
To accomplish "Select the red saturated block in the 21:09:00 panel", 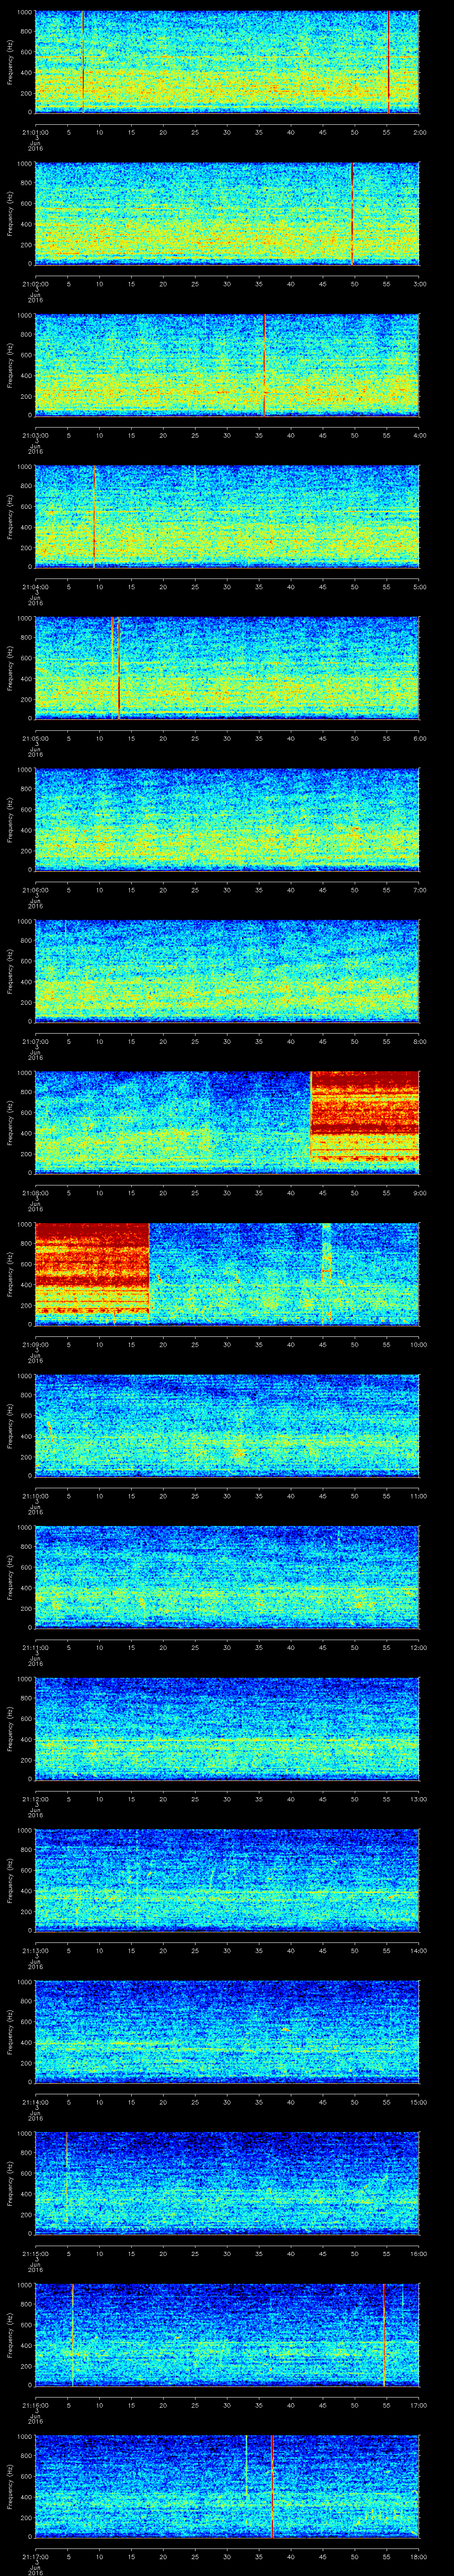I will (x=92, y=1268).
